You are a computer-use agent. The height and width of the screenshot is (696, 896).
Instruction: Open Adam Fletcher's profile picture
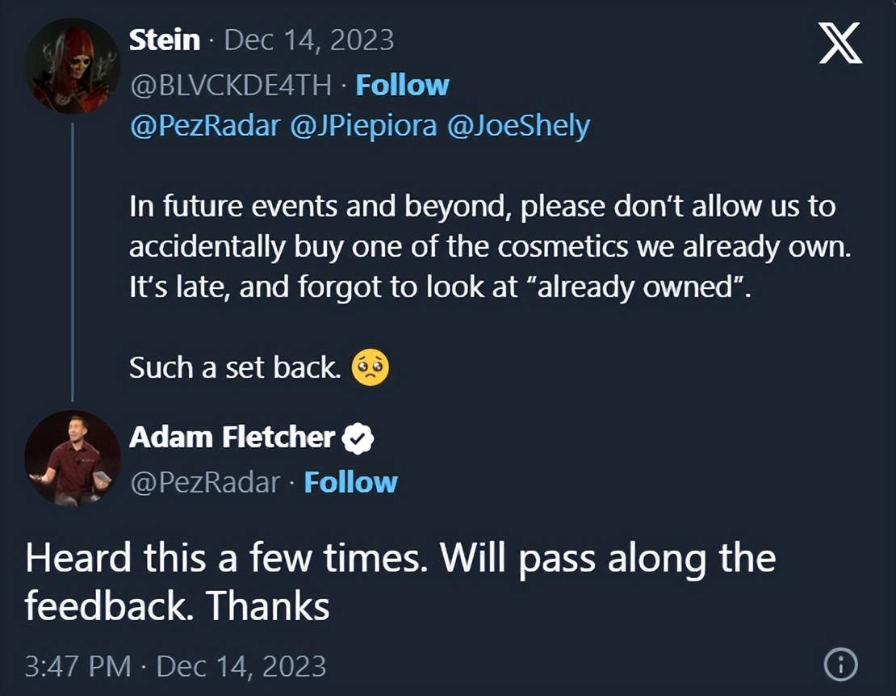73,458
